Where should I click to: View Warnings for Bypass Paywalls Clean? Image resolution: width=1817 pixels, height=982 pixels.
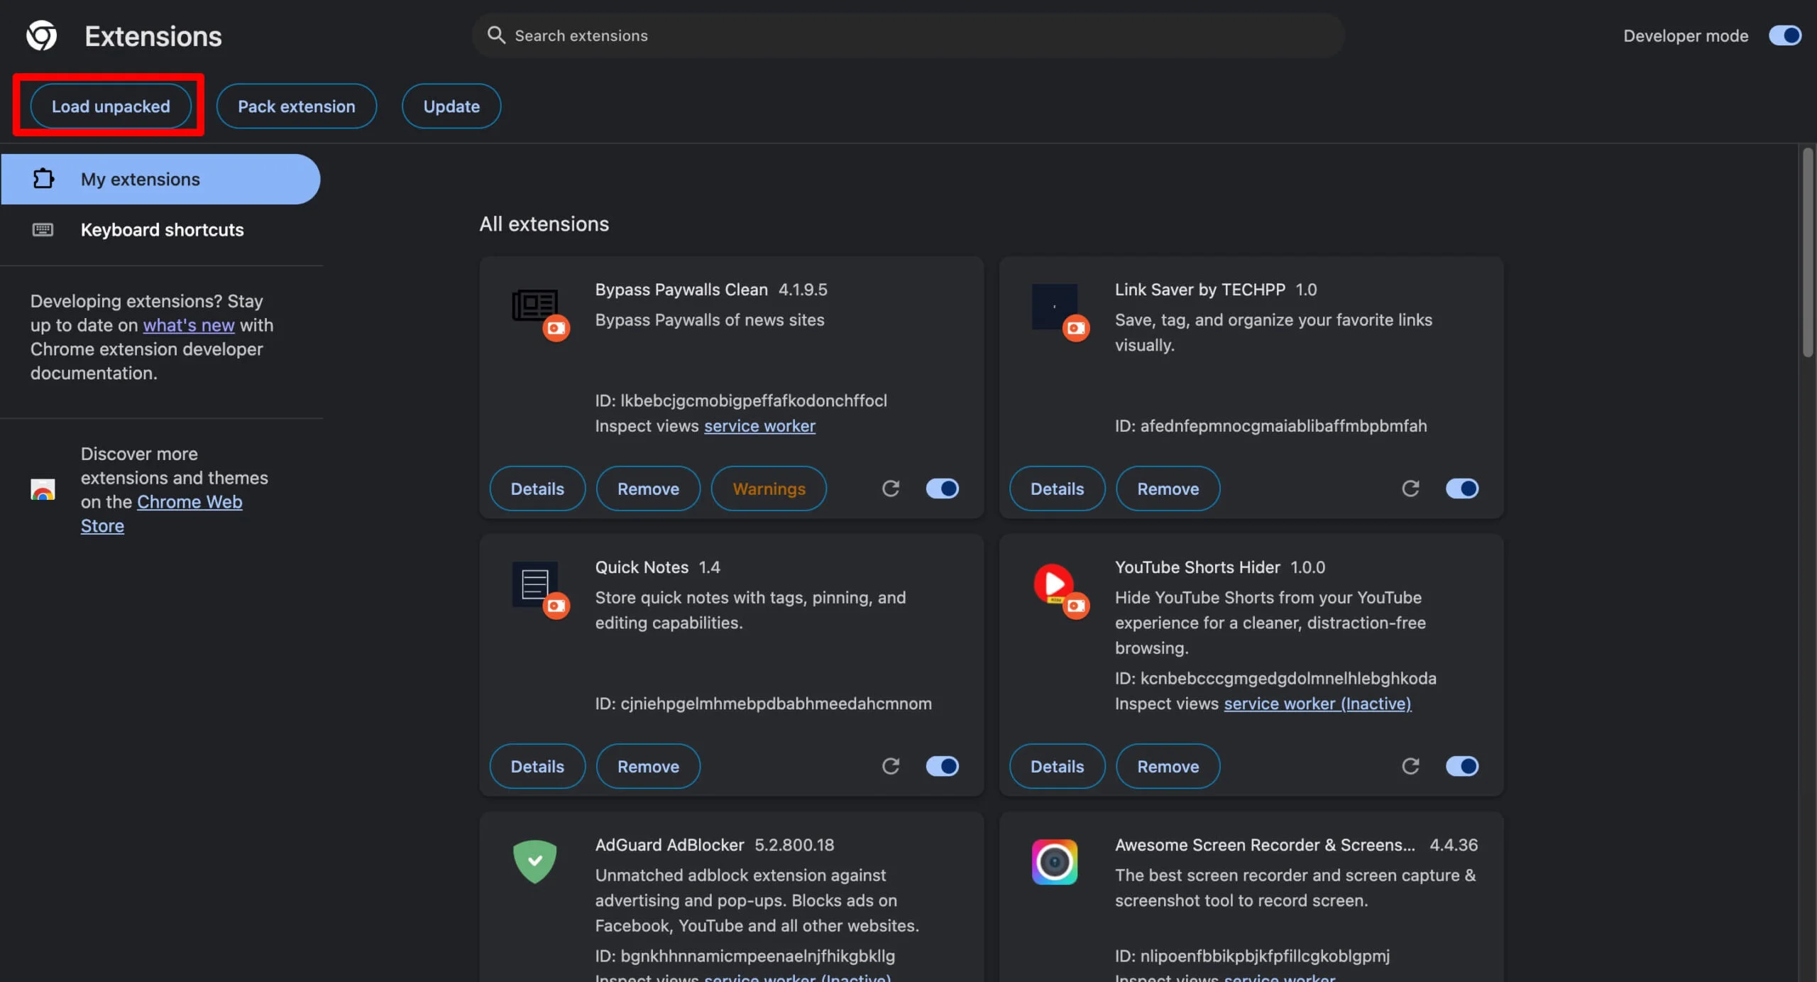pyautogui.click(x=769, y=488)
